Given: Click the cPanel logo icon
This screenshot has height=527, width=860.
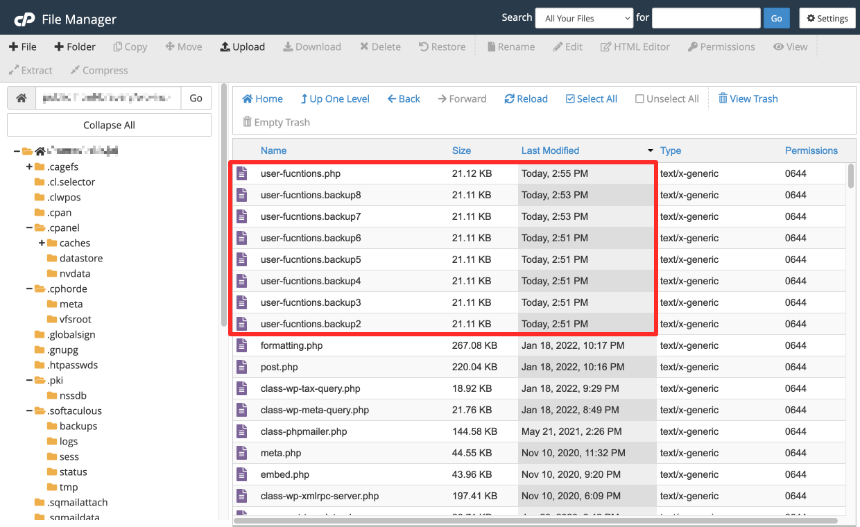Looking at the screenshot, I should pyautogui.click(x=24, y=19).
